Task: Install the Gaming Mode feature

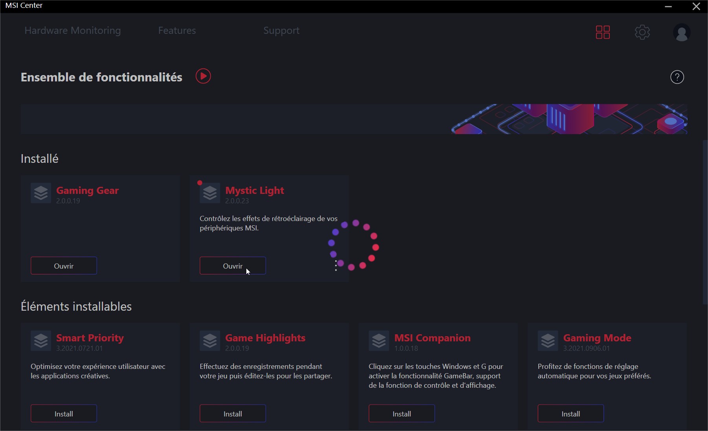Action: pos(570,414)
